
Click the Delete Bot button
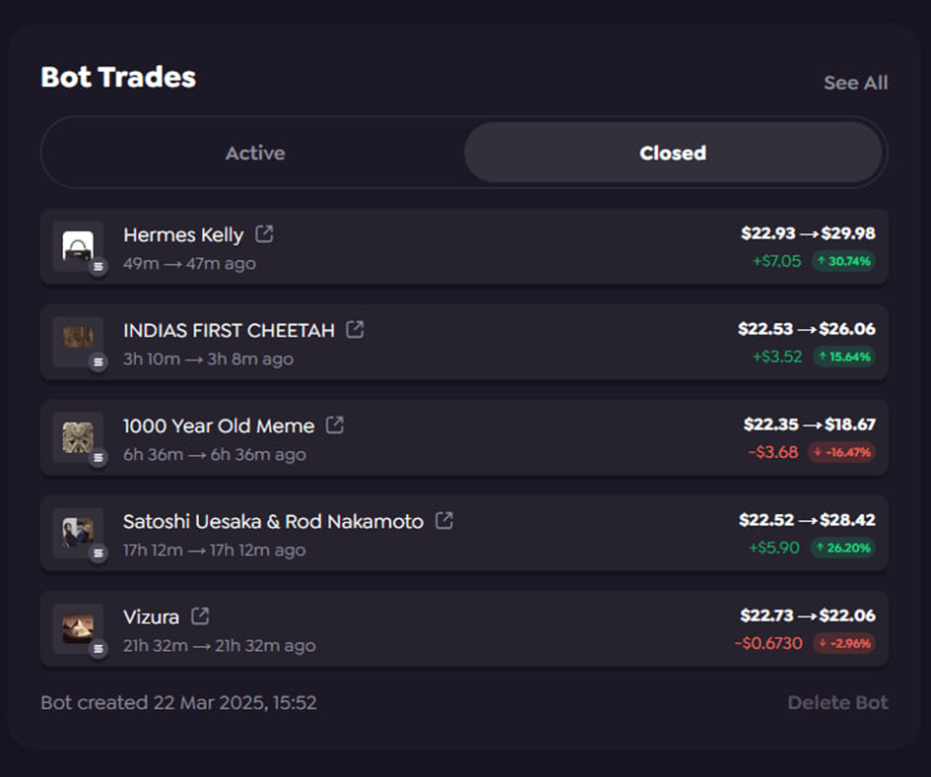click(x=837, y=703)
